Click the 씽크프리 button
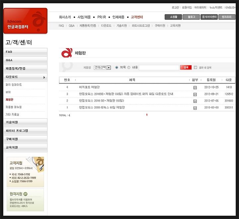Viewport: 239px width, 219px height. [x=227, y=17]
